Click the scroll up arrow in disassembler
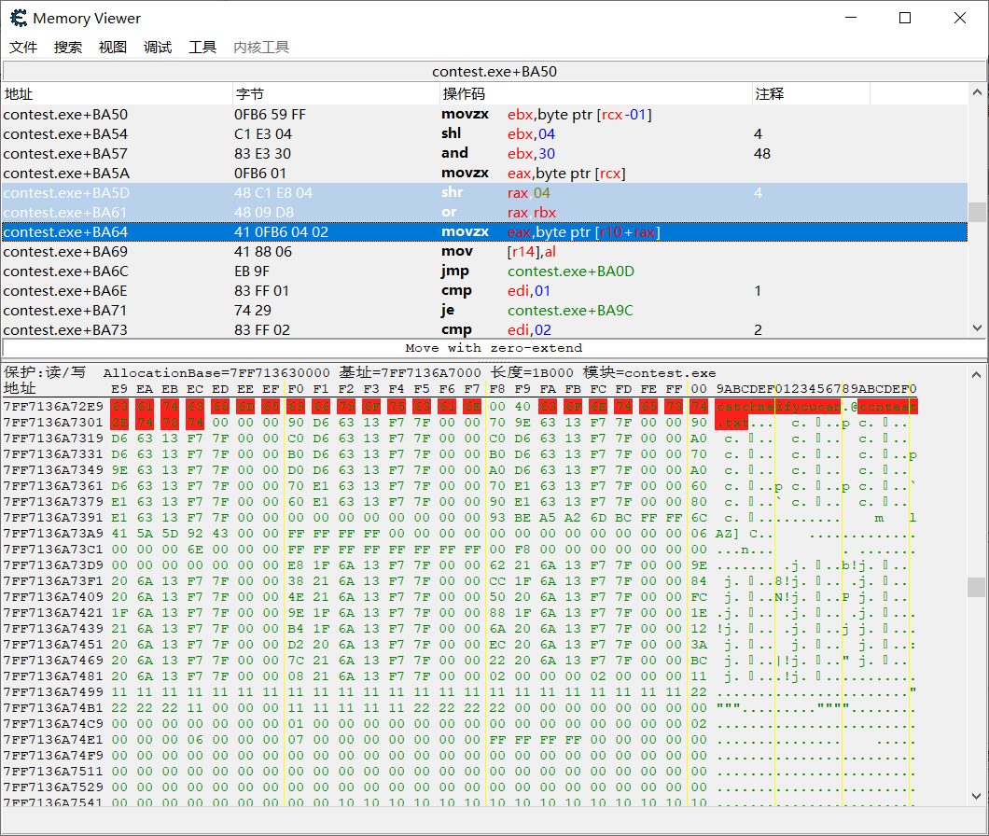 [x=977, y=92]
